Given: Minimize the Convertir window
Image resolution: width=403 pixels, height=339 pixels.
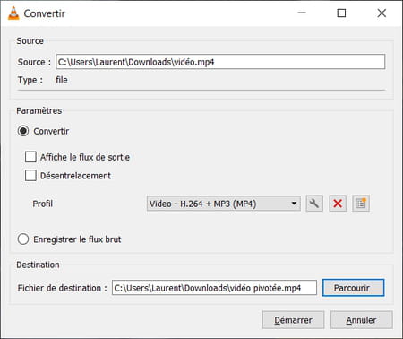Looking at the screenshot, I should click(302, 13).
